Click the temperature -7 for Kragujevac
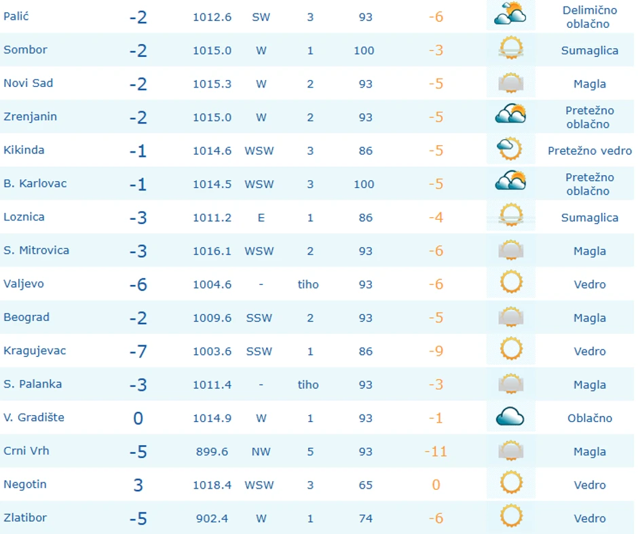Image resolution: width=638 pixels, height=534 pixels. click(138, 351)
